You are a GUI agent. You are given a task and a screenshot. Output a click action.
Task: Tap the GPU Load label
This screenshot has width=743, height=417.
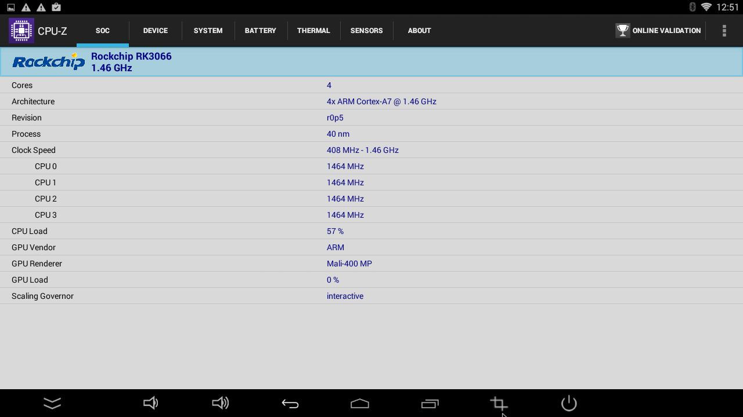(x=30, y=280)
